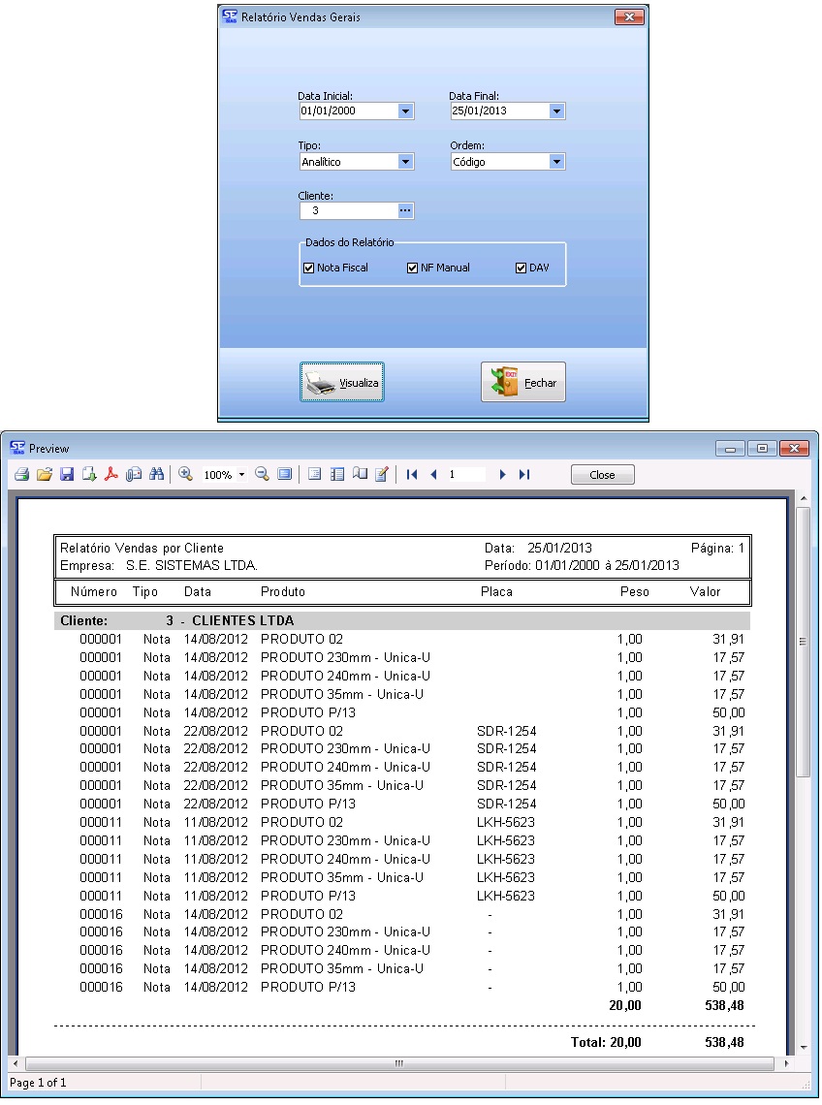The height and width of the screenshot is (1105, 822).
Task: Disable the DAV checkbox
Action: coord(522,268)
